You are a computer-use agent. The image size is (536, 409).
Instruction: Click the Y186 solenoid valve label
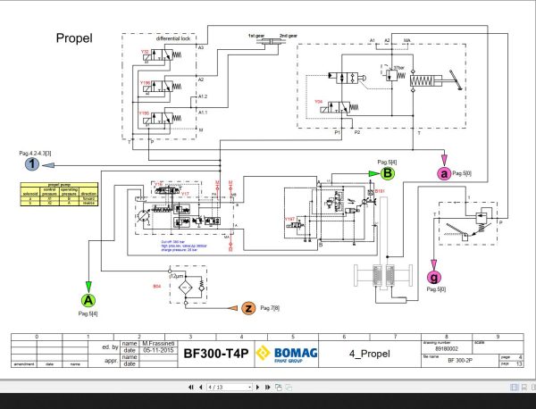coord(145,83)
